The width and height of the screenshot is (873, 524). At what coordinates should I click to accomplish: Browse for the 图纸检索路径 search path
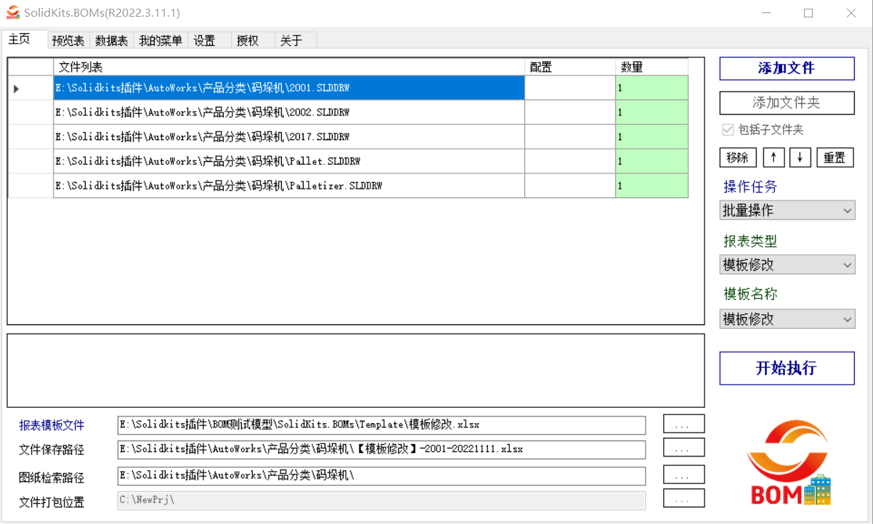point(683,474)
